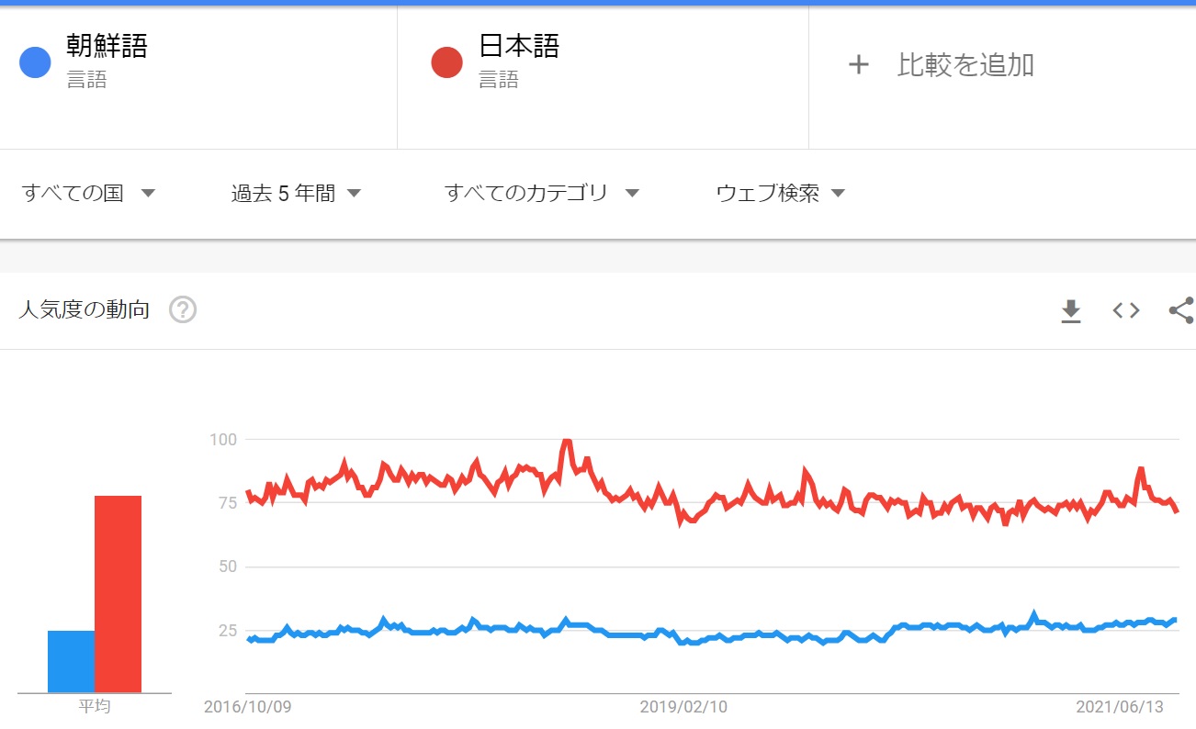Open the help icon next to 人気度の動向
The width and height of the screenshot is (1196, 729).
(183, 310)
